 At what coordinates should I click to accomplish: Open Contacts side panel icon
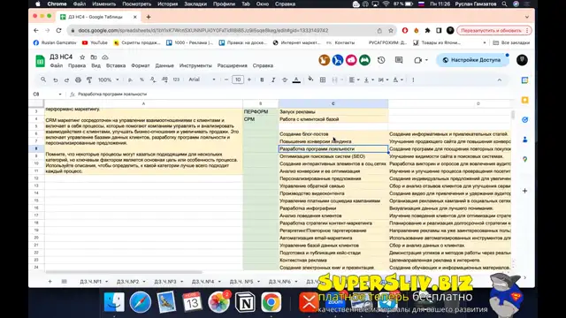pyautogui.click(x=524, y=140)
